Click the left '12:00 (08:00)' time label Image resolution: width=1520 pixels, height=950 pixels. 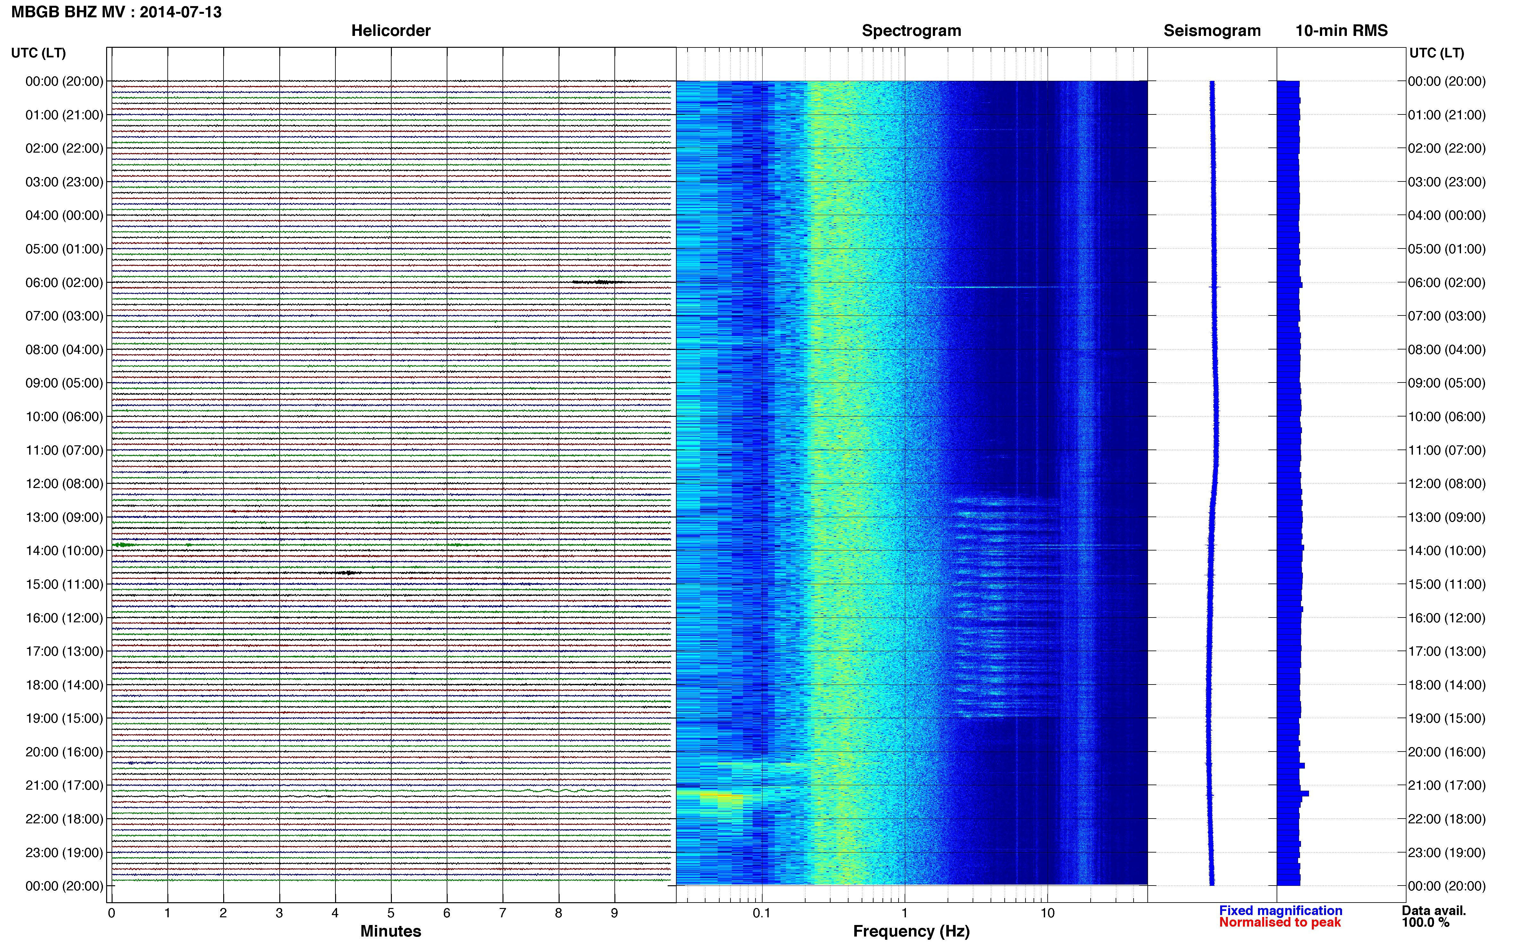[64, 484]
